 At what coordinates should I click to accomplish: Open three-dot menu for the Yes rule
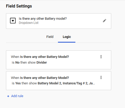pyautogui.click(x=101, y=77)
